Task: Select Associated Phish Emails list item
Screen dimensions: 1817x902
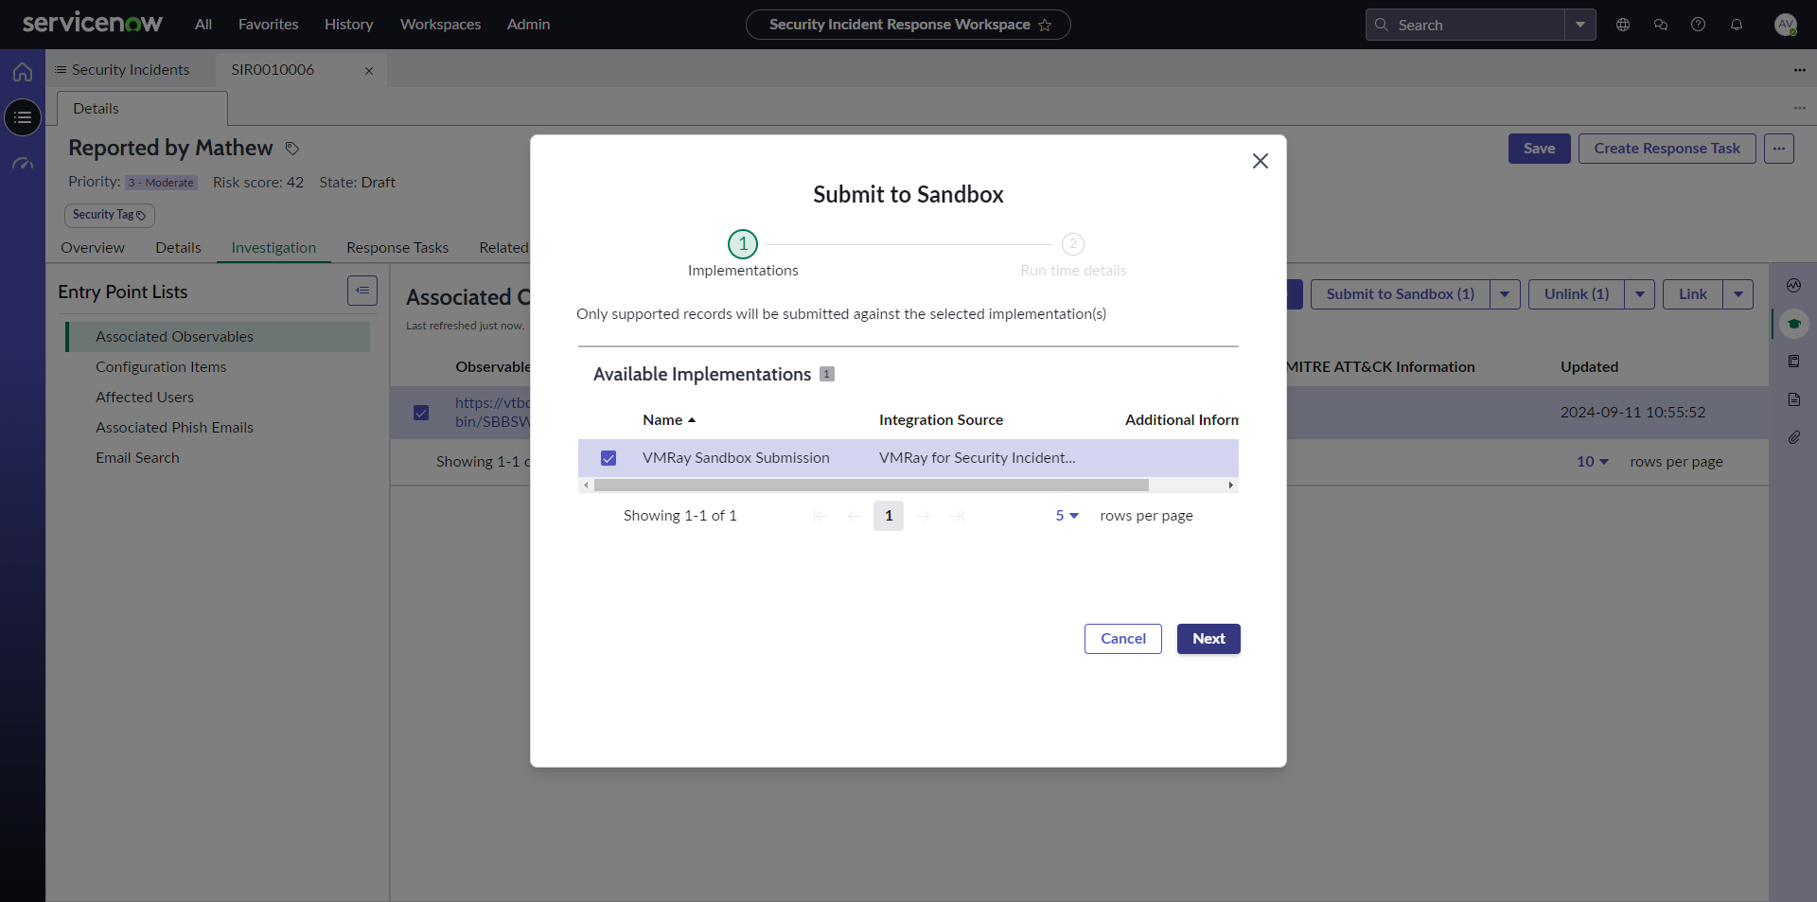Action: (174, 428)
